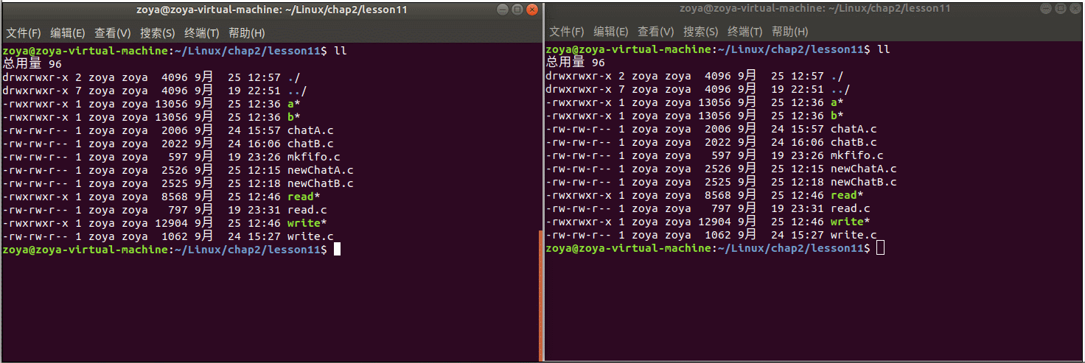This screenshot has width=1085, height=363.
Task: Click 'newChatA.c' in the right terminal
Action: (864, 169)
